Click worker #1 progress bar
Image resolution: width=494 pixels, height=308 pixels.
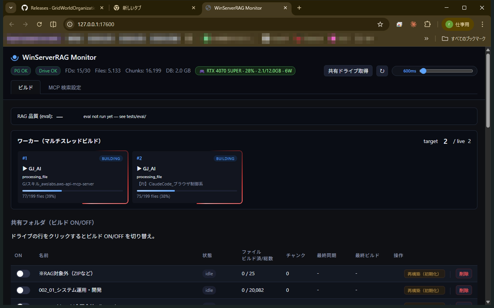pyautogui.click(x=73, y=190)
